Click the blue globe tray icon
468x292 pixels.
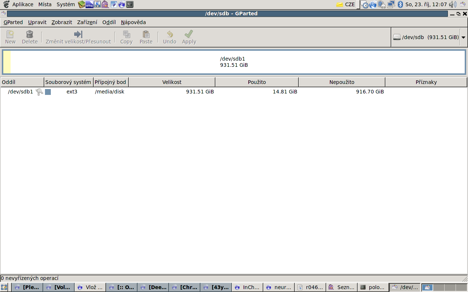click(x=373, y=4)
